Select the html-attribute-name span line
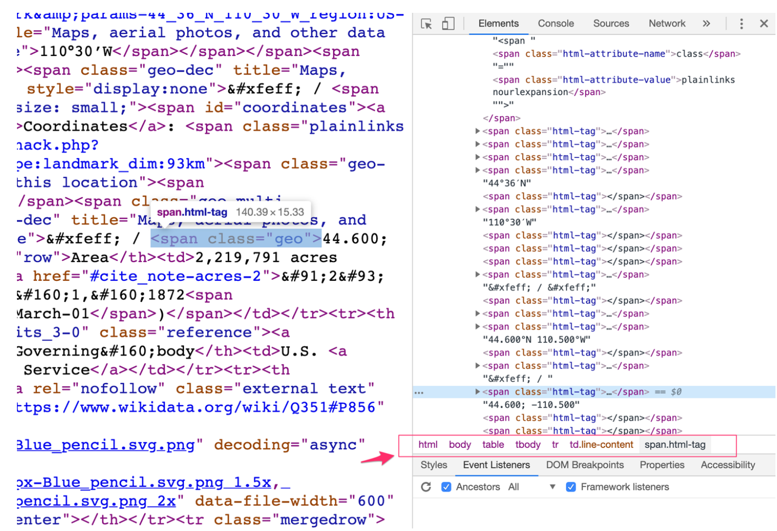The image size is (777, 531). (616, 53)
